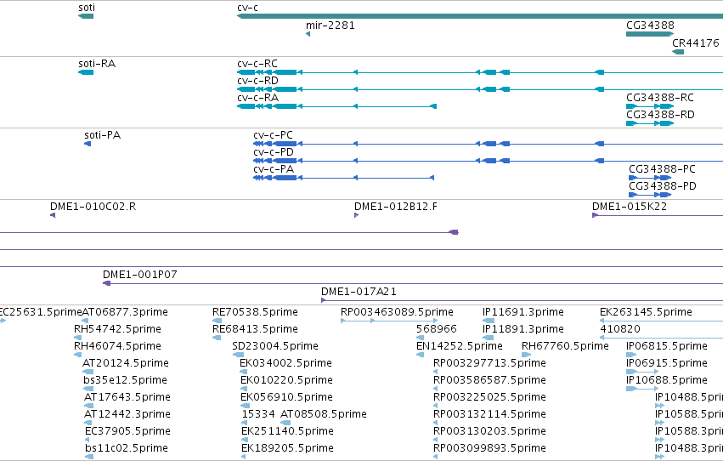Select the RP003132114.5prime EST
Viewport: 723px width, 461px height.
435,423
